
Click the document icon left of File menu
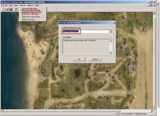(2, 5)
